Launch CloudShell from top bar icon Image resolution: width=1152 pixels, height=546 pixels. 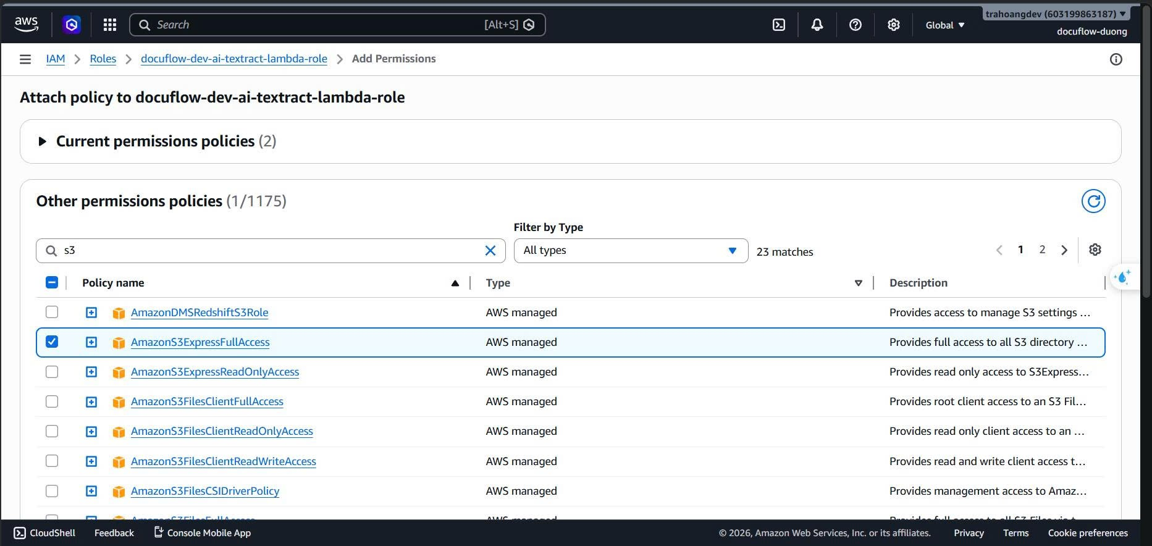tap(779, 25)
